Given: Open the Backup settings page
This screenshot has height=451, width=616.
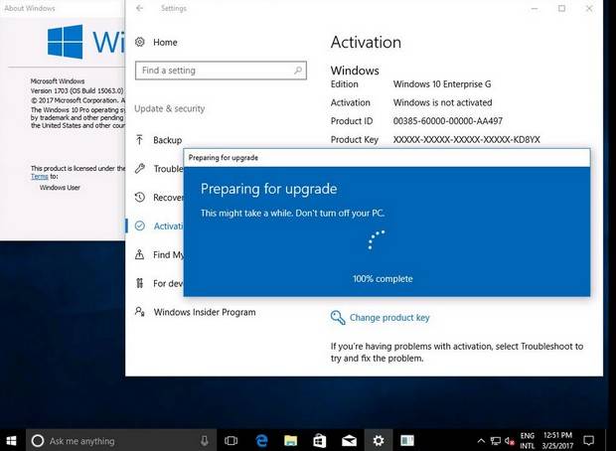Looking at the screenshot, I should 167,140.
